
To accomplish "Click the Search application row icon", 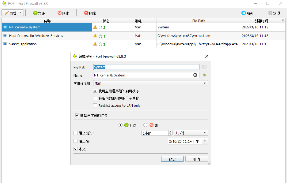I will pos(5,44).
